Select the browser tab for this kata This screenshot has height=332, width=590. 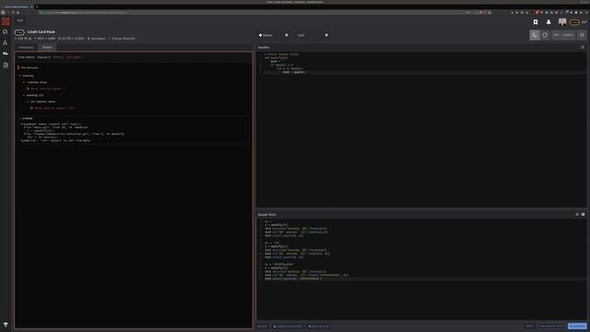pyautogui.click(x=17, y=6)
